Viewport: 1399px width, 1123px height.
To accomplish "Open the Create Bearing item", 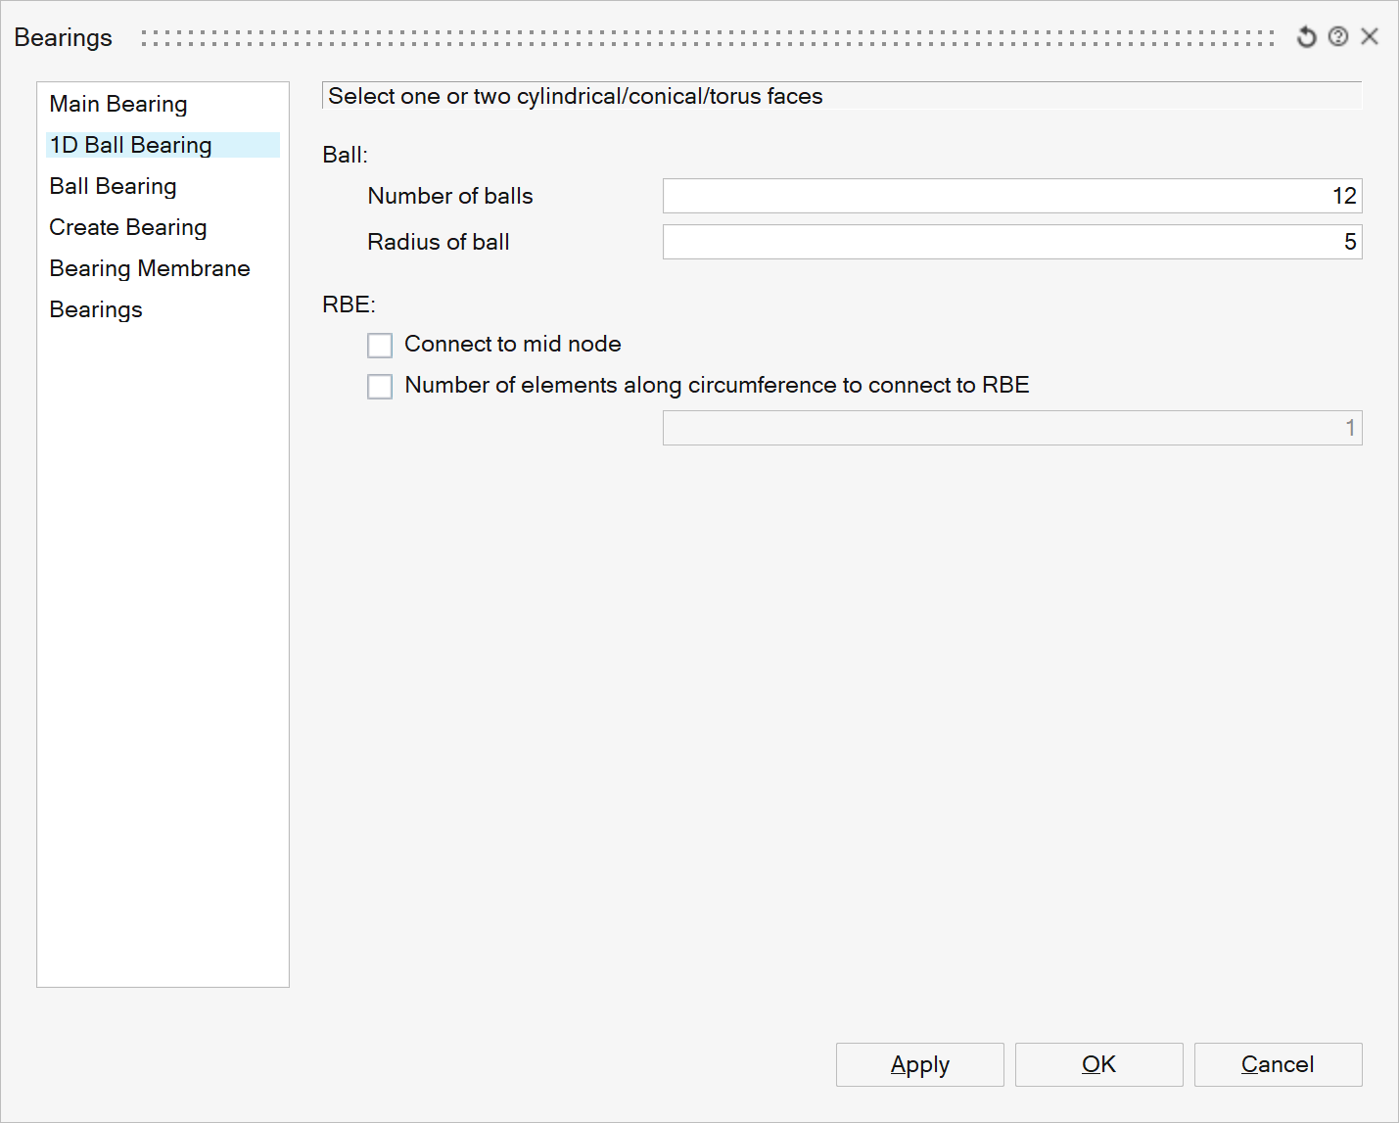I will pyautogui.click(x=128, y=227).
